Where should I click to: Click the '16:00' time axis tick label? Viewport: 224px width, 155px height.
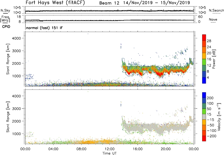pyautogui.click(x=137, y=149)
